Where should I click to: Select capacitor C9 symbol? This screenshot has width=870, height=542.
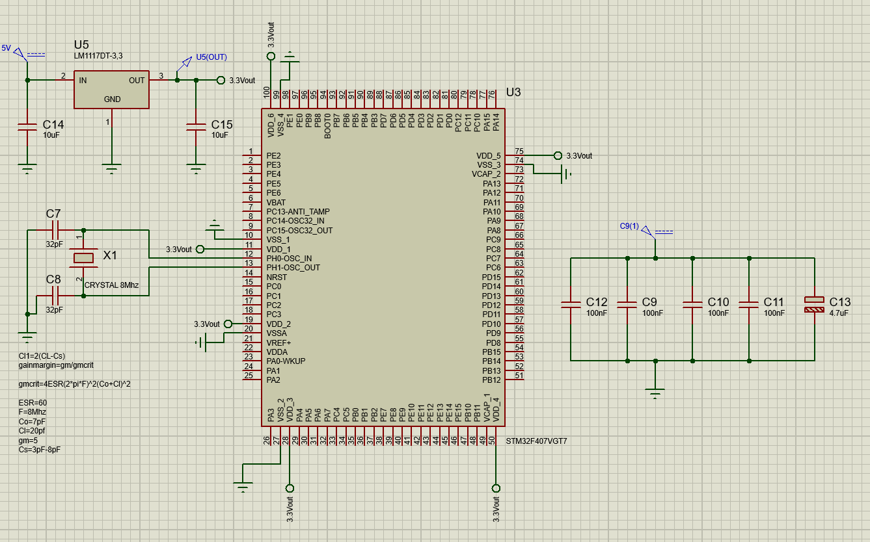627,304
